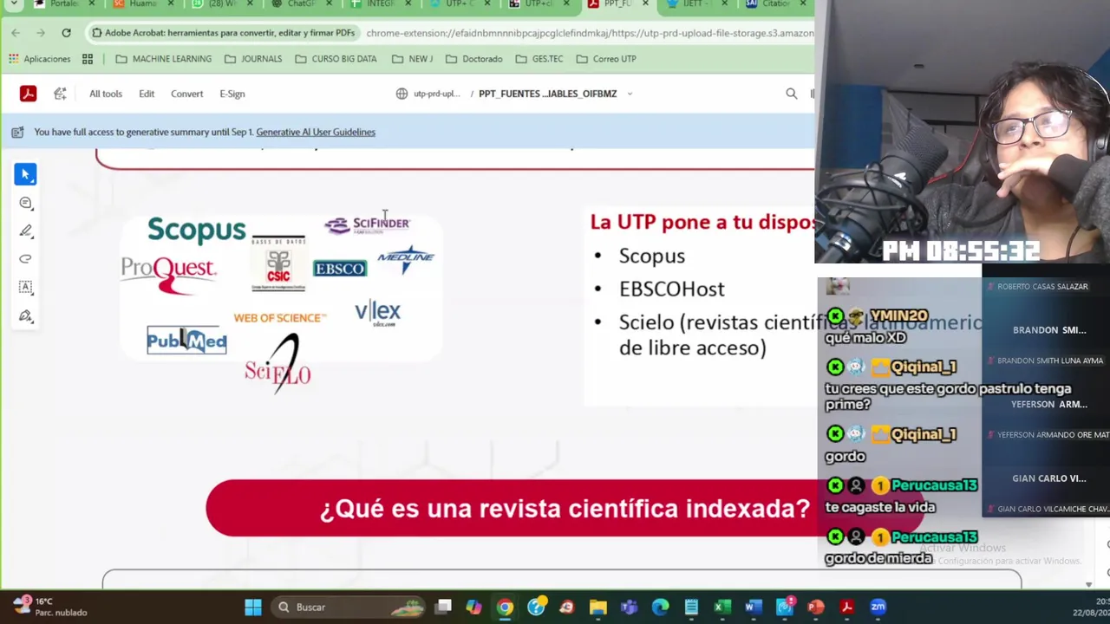Open the Windows Start button
Image resolution: width=1110 pixels, height=624 pixels.
pyautogui.click(x=252, y=608)
